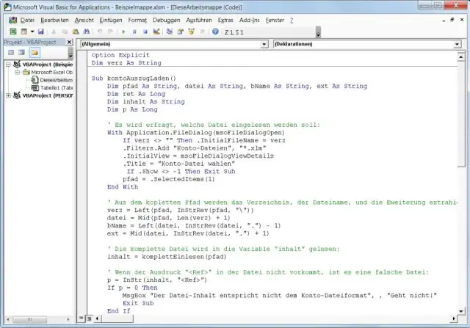
Task: Open VBA Help with blue question icon
Action: [215, 32]
